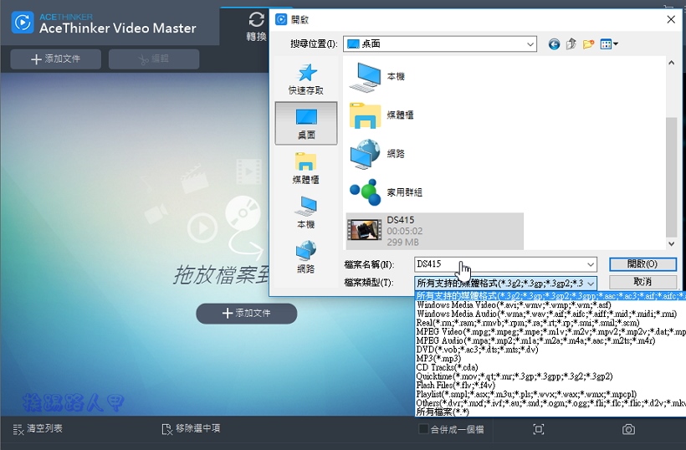Choose MP3(*.mp3) file type
The width and height of the screenshot is (686, 450).
click(x=550, y=358)
